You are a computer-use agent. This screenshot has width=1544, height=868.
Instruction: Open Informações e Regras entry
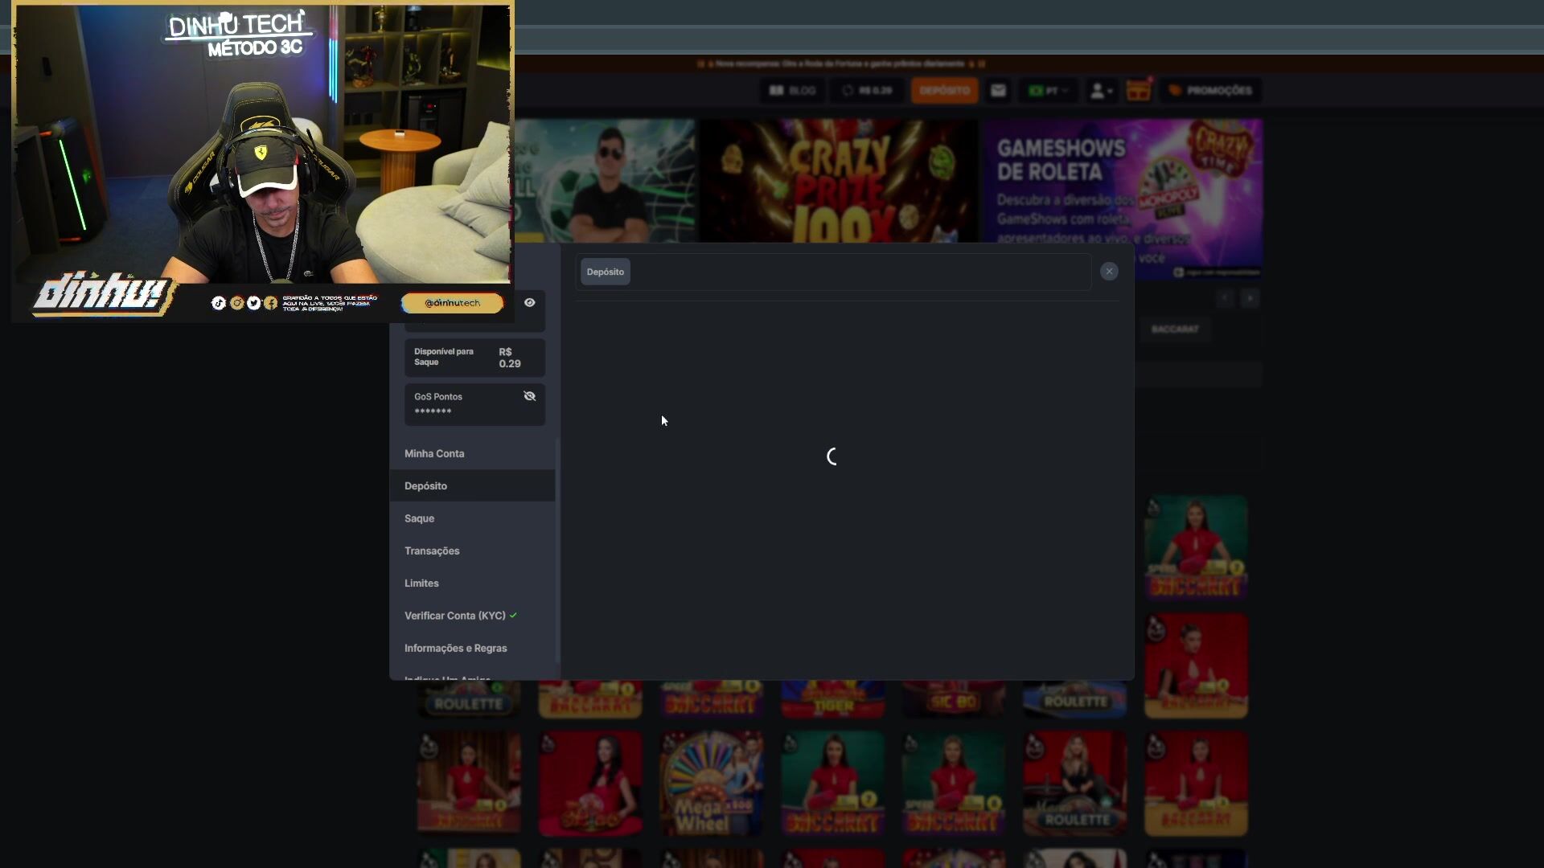pos(473,648)
